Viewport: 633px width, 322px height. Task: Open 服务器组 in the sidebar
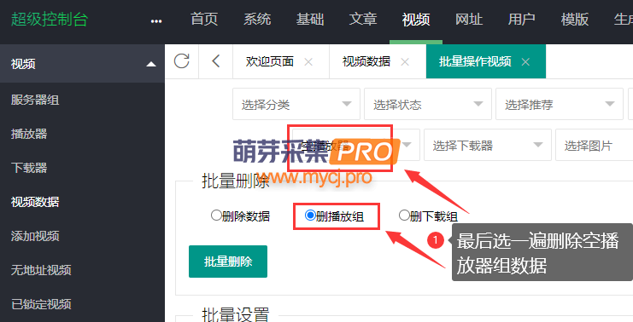[35, 100]
